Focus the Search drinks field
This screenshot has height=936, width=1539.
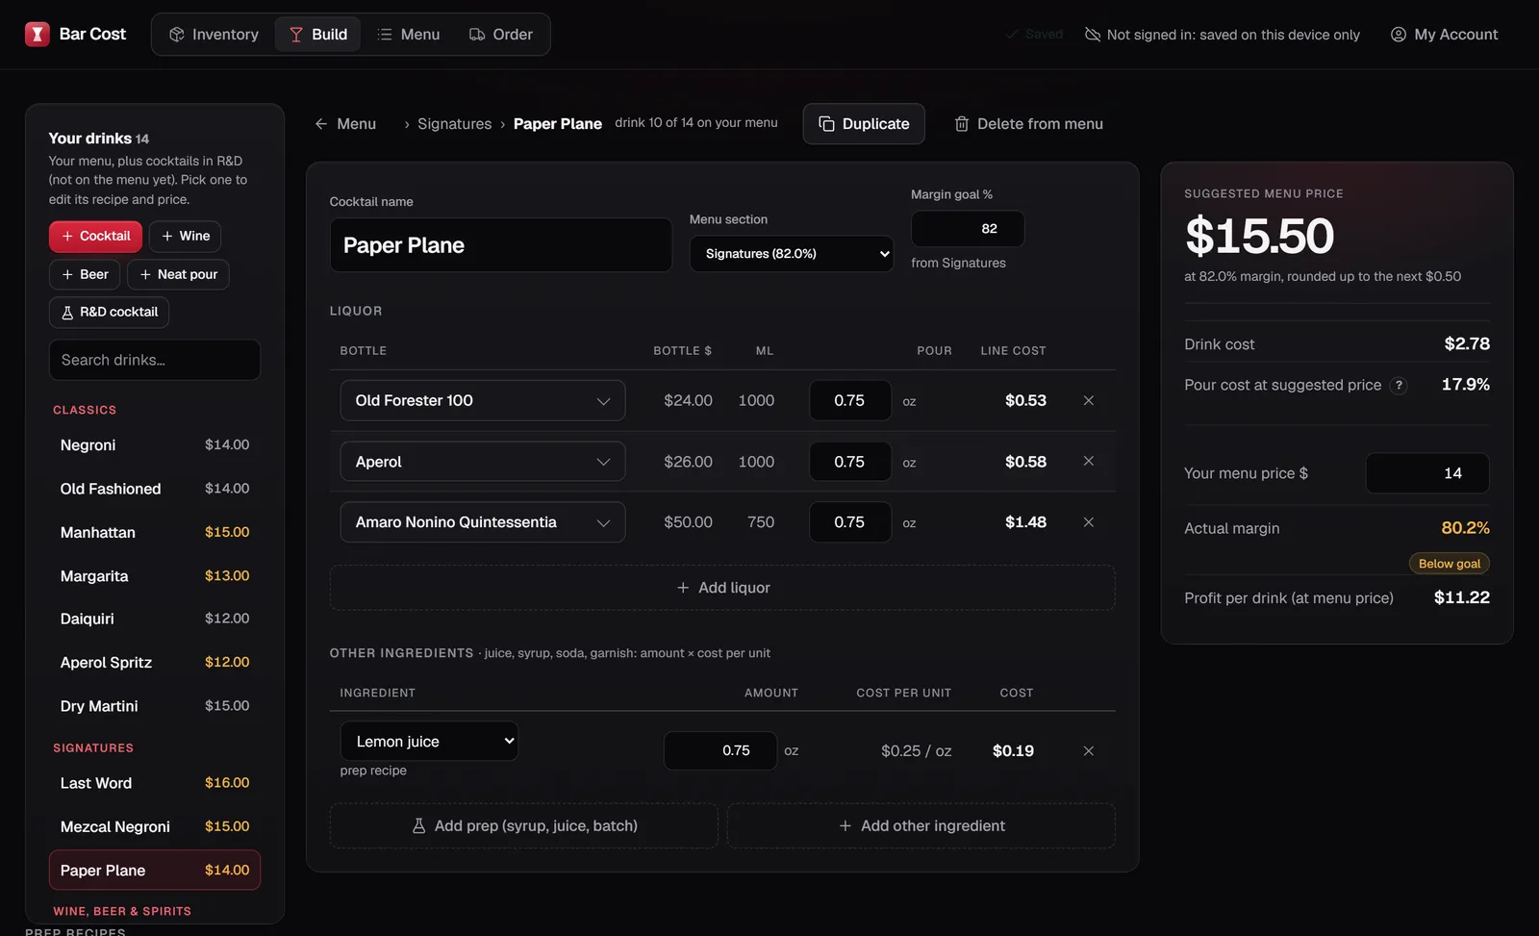pyautogui.click(x=155, y=360)
